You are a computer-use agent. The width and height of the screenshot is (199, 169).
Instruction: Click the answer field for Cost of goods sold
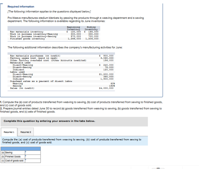pos(33,161)
